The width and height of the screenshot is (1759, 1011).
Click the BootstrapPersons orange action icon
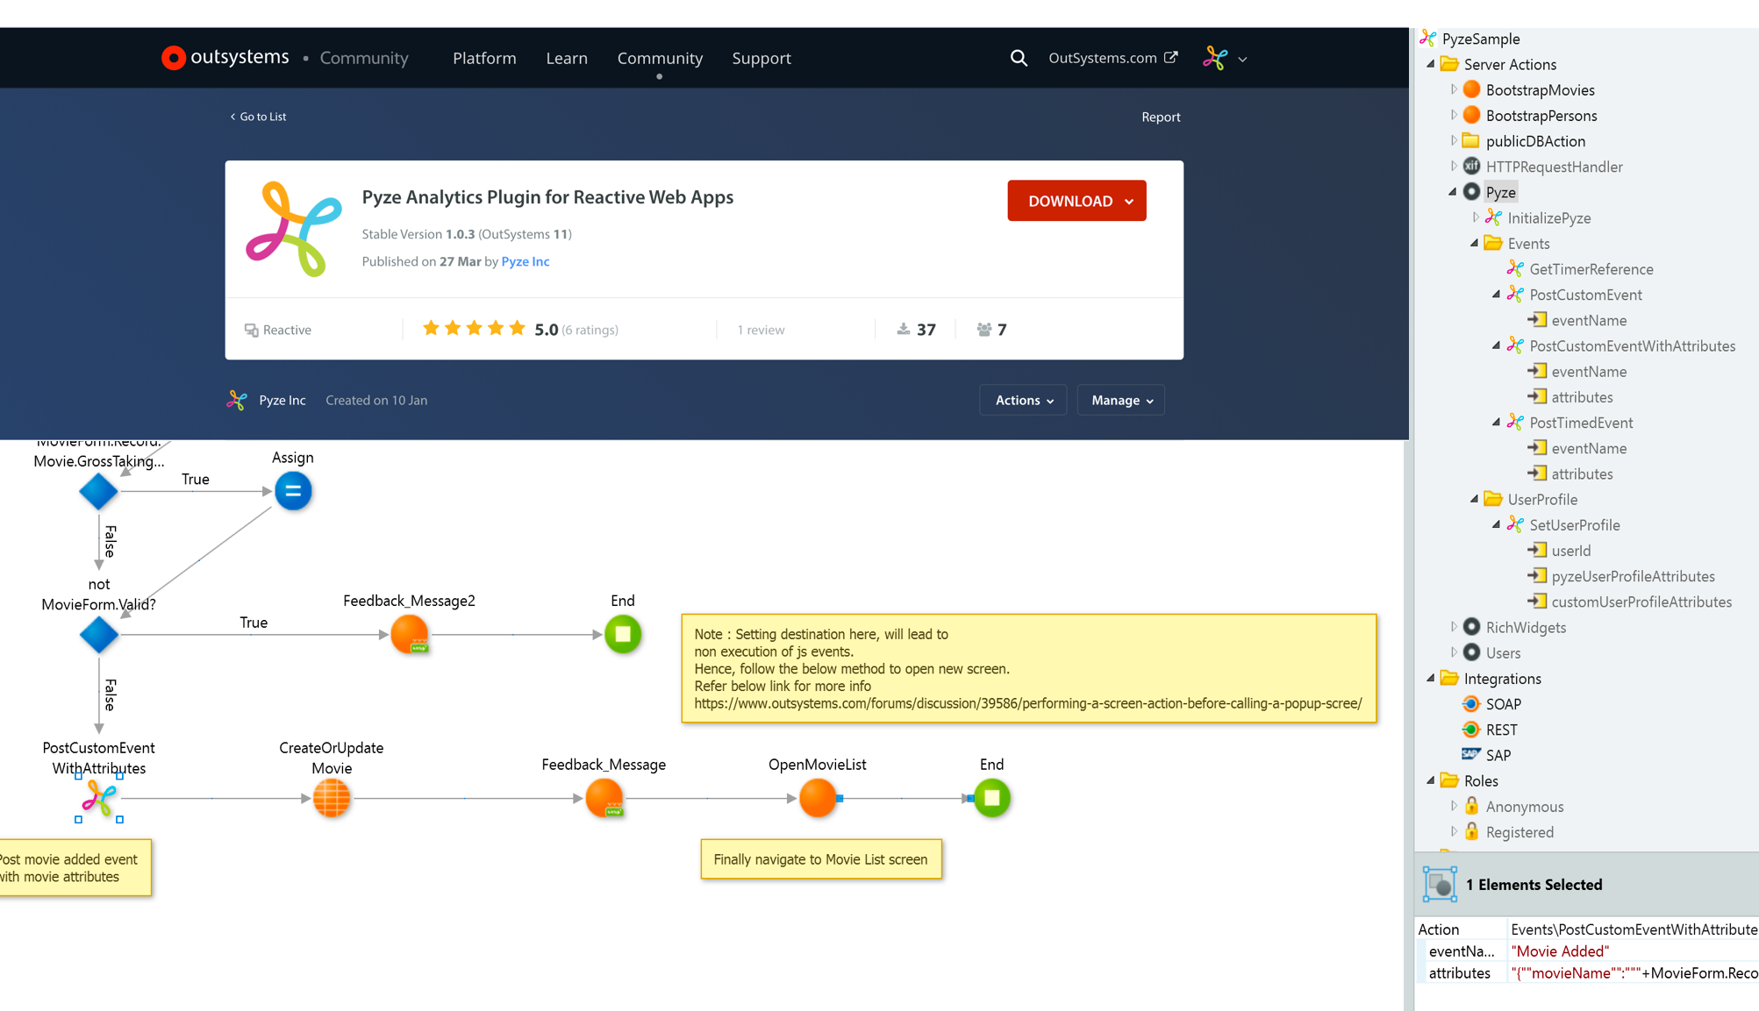[1472, 115]
